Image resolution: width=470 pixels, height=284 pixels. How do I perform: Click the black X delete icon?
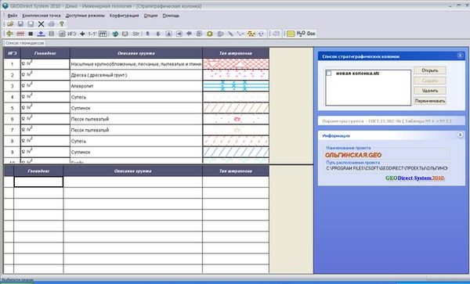pyautogui.click(x=41, y=24)
